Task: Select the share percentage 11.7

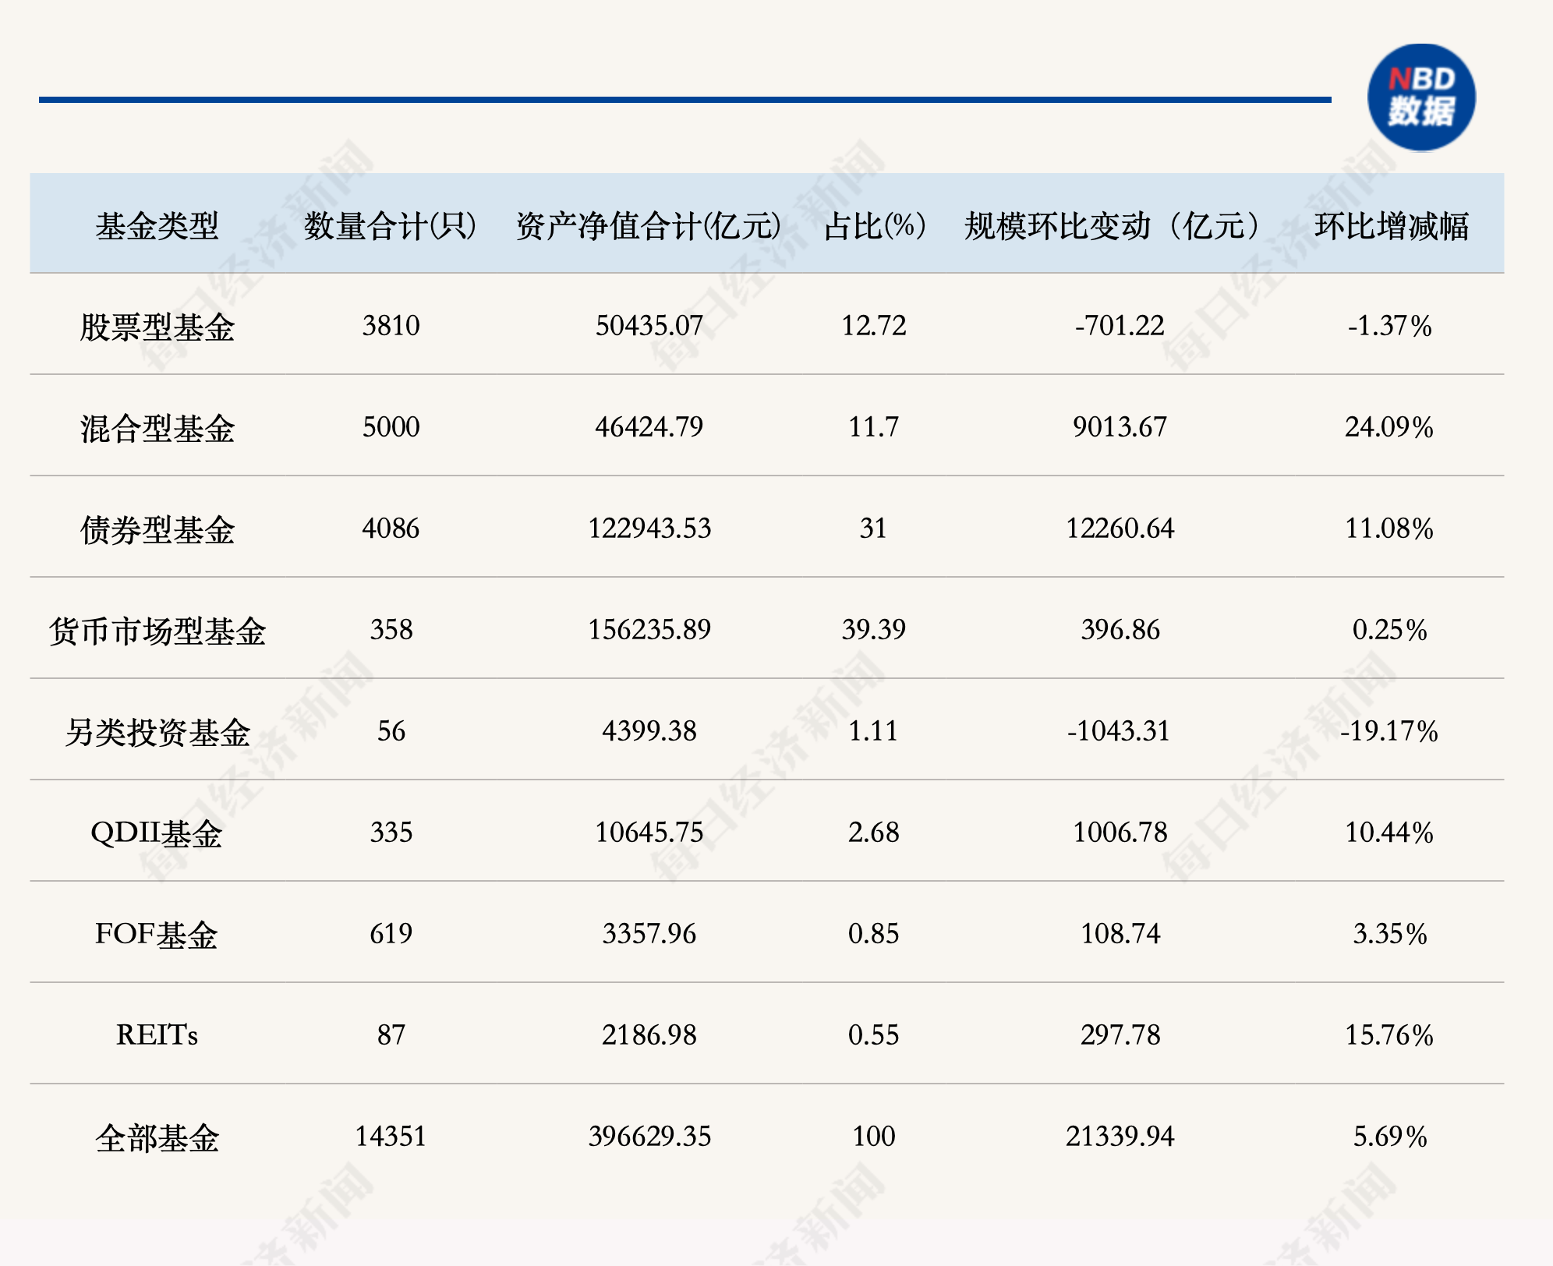Action: (873, 426)
